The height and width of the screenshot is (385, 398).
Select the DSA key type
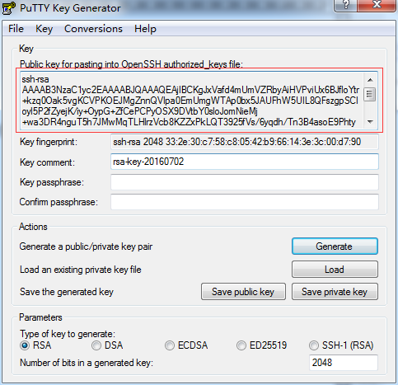click(96, 345)
